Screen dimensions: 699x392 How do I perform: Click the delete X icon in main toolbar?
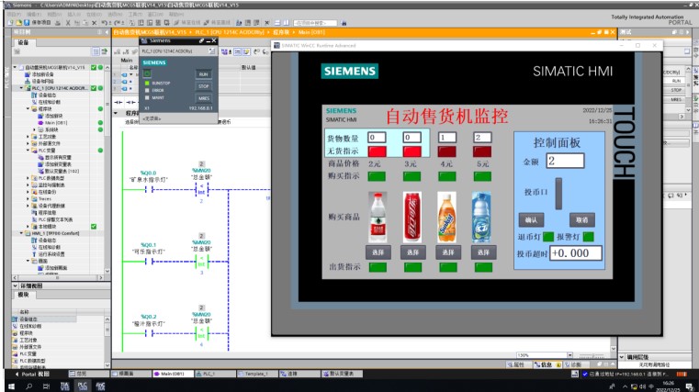point(94,22)
